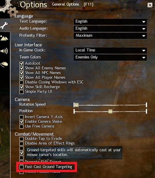Click the camera Position slider handle

click(x=110, y=111)
